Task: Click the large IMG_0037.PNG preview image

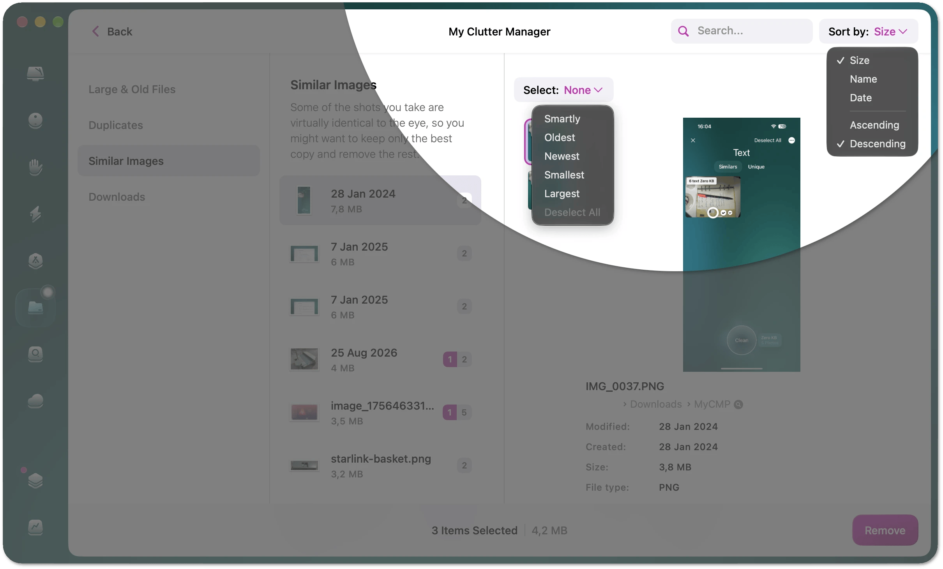Action: [742, 244]
